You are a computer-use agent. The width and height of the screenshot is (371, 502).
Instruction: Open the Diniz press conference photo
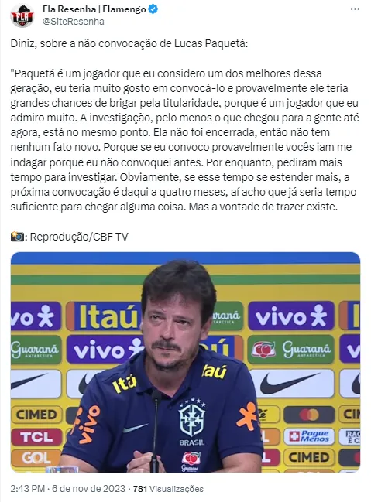[185, 362]
